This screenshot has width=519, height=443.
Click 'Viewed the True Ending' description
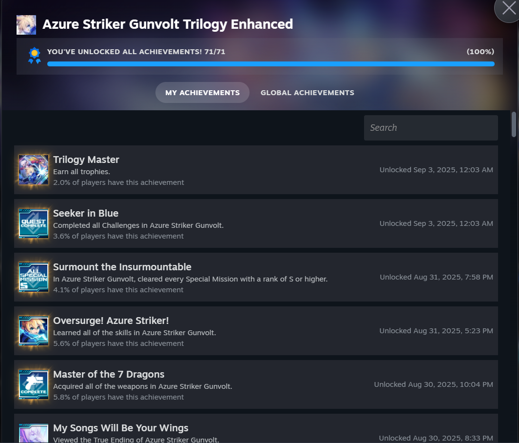point(136,440)
